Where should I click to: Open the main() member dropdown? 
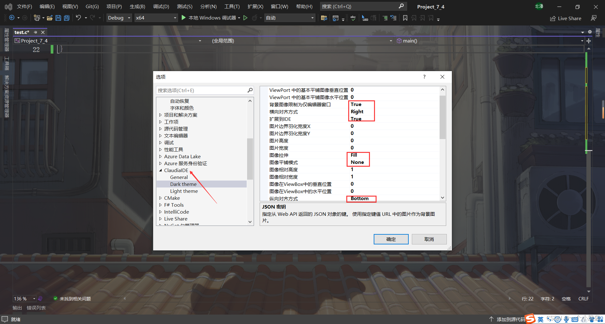pos(490,41)
